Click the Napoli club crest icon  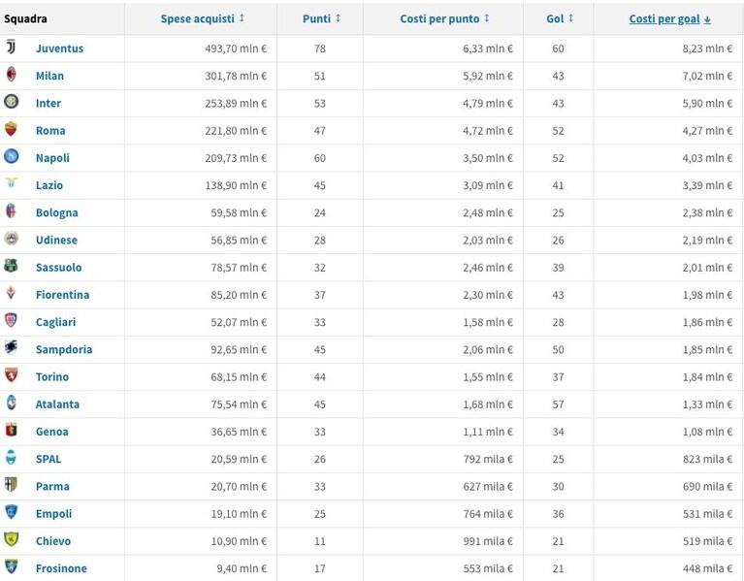(x=11, y=156)
